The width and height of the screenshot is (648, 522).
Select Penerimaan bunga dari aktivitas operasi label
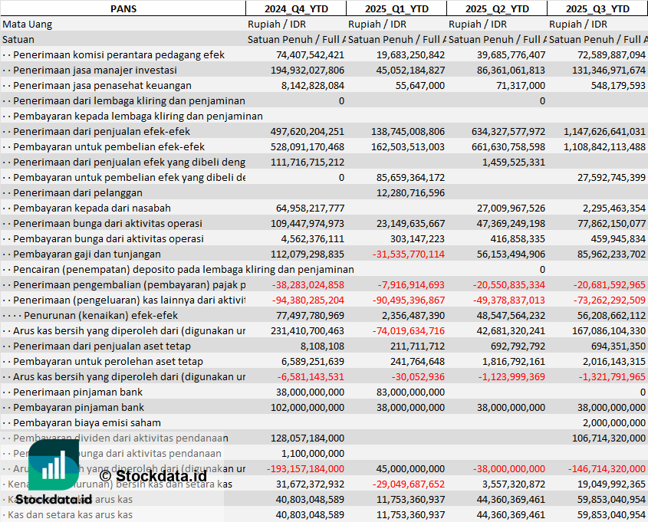click(x=107, y=223)
